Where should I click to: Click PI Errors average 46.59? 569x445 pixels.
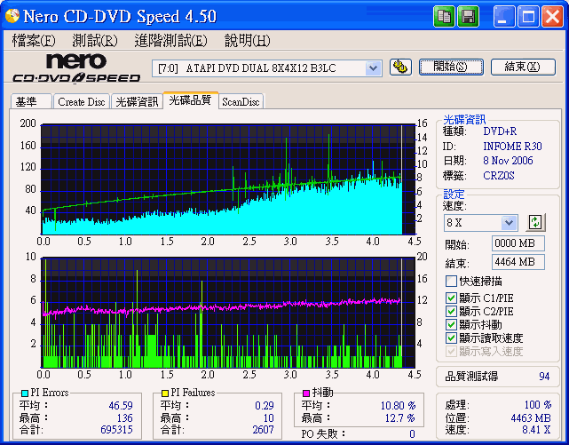[121, 405]
